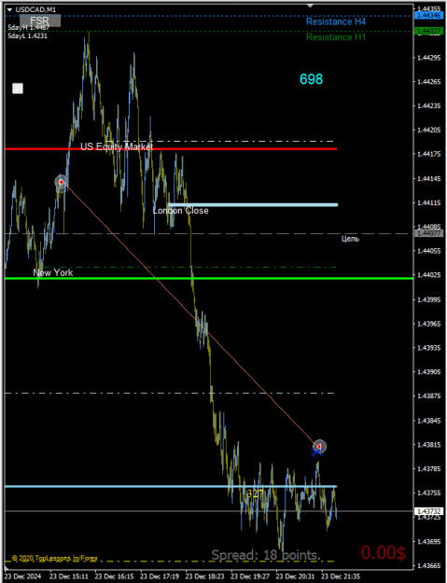
Task: Click the Цель target line label
Action: 350,239
